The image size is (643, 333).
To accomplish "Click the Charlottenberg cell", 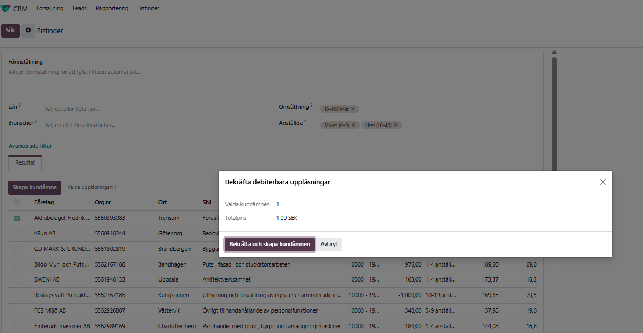I will point(177,327).
